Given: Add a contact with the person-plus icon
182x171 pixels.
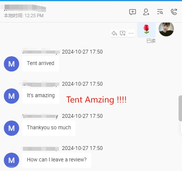Looking at the screenshot, I should pyautogui.click(x=146, y=12).
